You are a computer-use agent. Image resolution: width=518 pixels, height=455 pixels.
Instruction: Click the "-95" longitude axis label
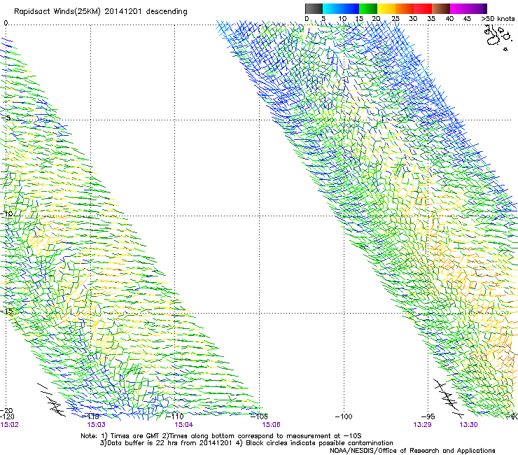(428, 416)
